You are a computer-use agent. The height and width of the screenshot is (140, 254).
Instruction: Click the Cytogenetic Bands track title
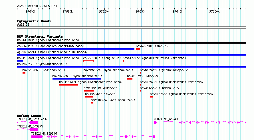34,21
